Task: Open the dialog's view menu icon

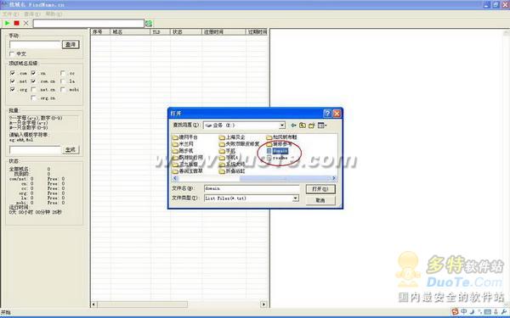Action: pyautogui.click(x=322, y=126)
